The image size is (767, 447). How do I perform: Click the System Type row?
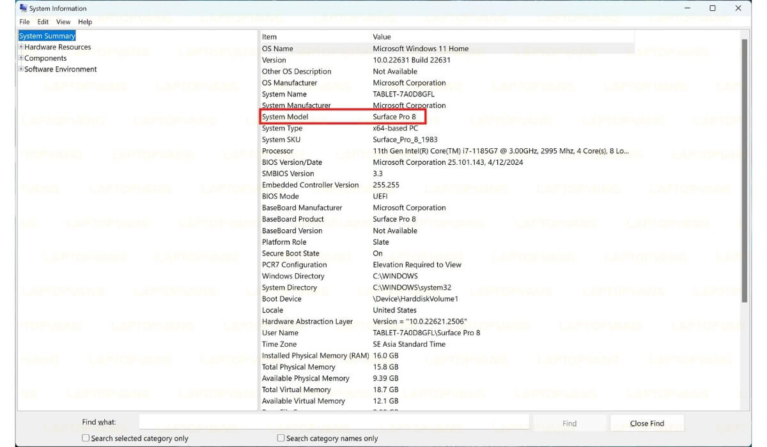(x=447, y=128)
